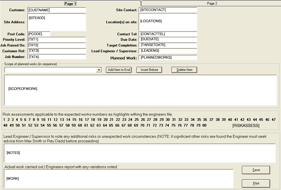Click the Lead Engineer / Supervisor field

[168, 51]
